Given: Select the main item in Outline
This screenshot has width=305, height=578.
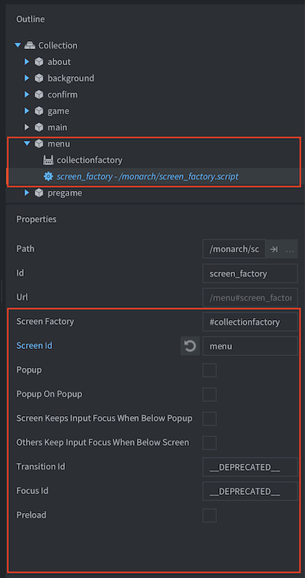Looking at the screenshot, I should click(x=58, y=127).
